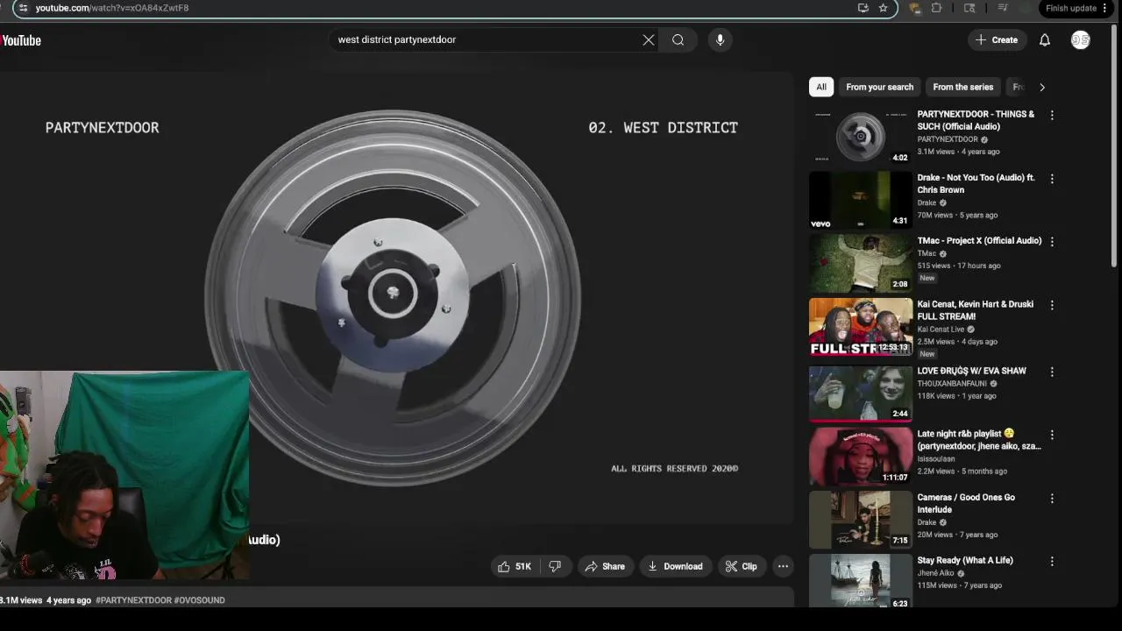Clear the search box with X icon
1122x631 pixels.
point(649,39)
